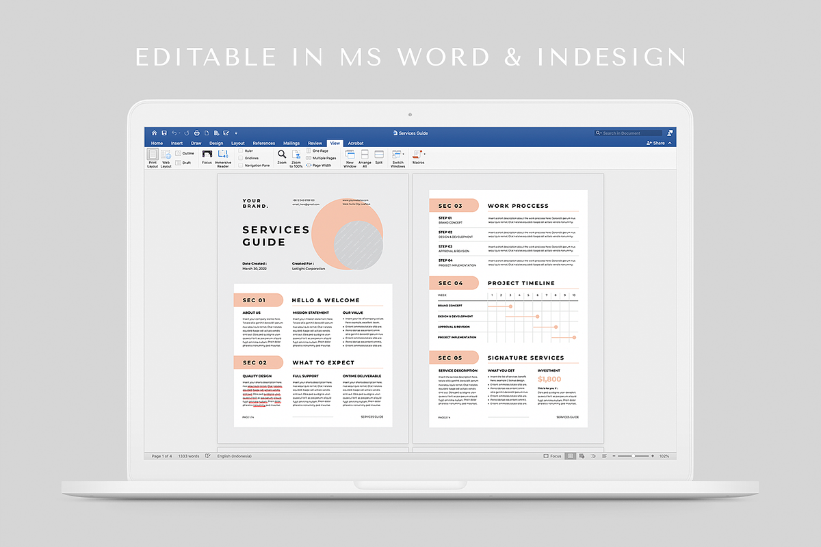Open the References tab
Screen dimensions: 821x547
[264, 144]
